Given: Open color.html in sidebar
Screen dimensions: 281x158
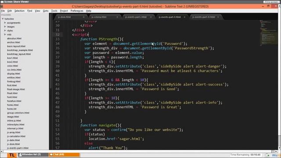Looking at the screenshot, I should click(x=13, y=66).
